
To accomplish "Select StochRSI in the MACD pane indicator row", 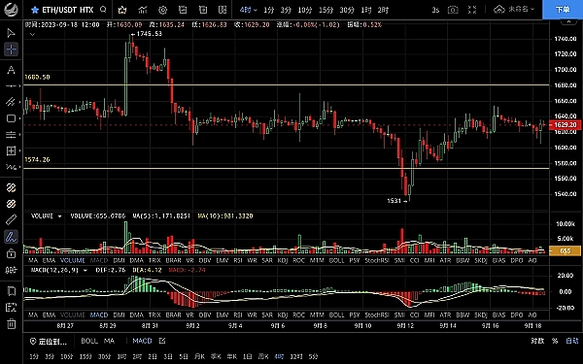I will tap(377, 314).
